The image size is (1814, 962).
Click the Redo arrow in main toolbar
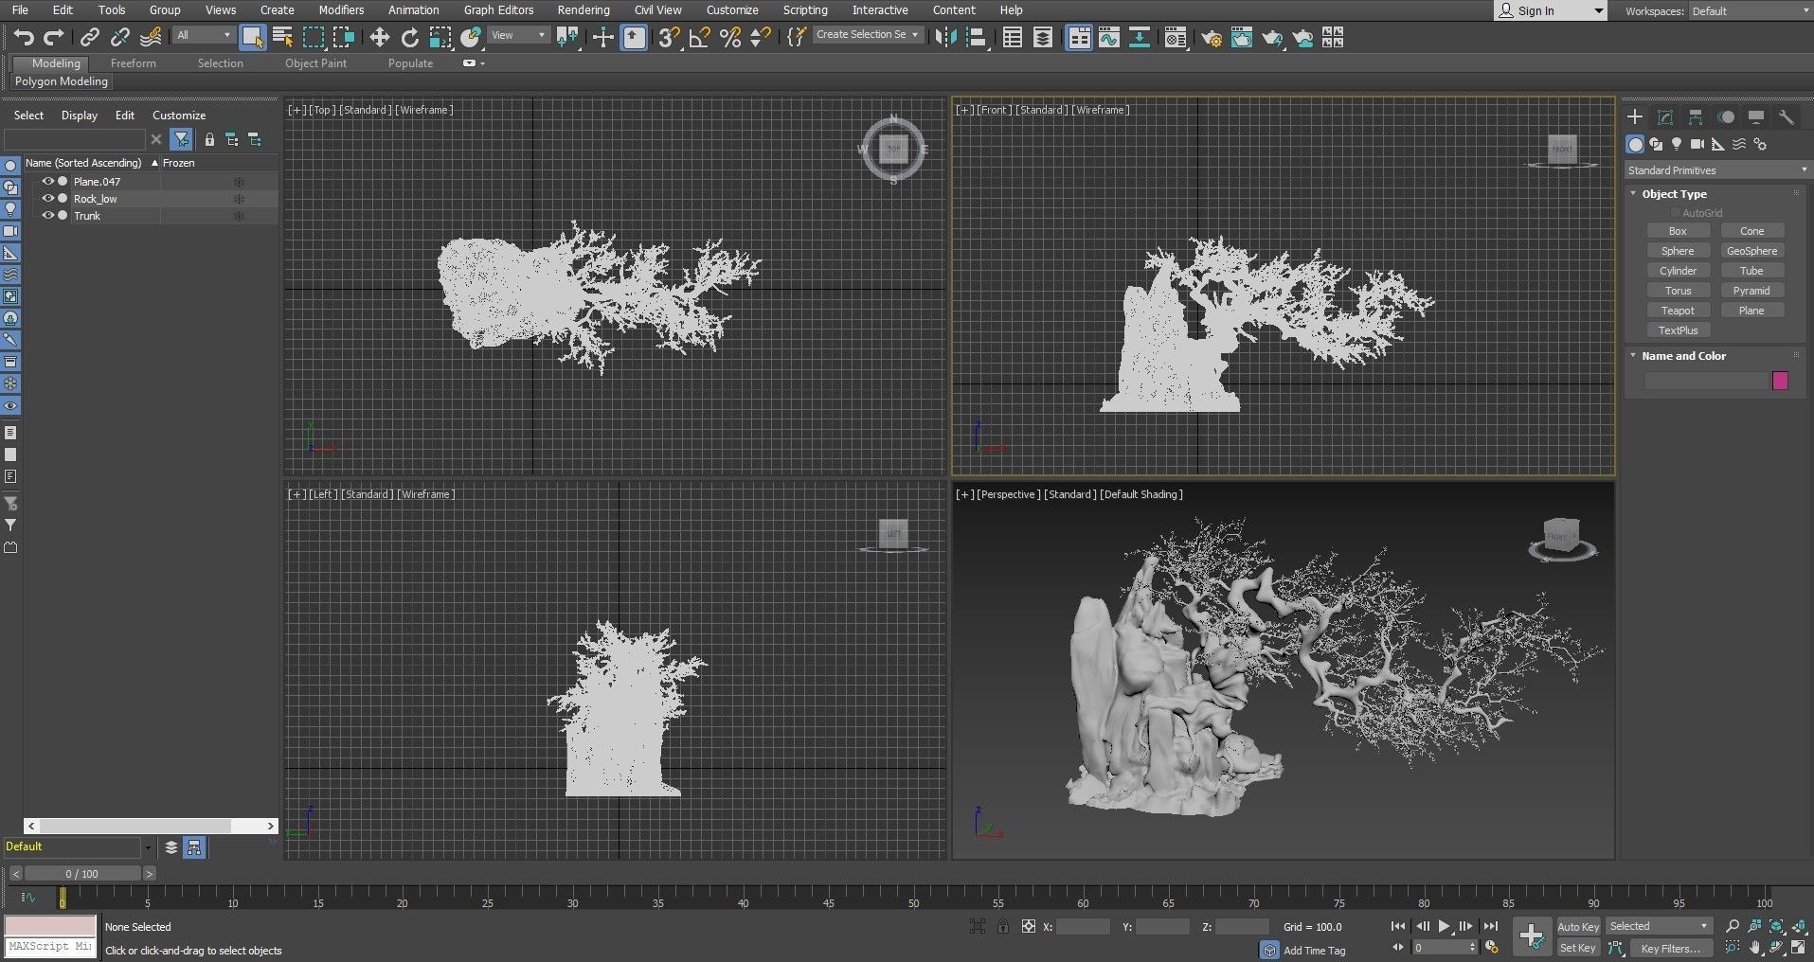[54, 37]
